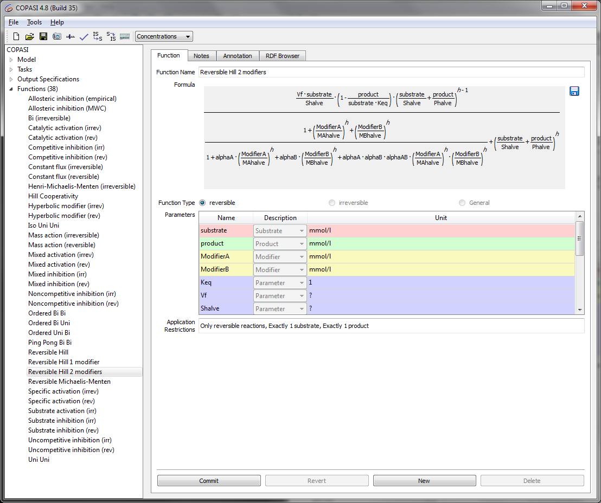Expand the Tasks tree node
Screen dimensions: 601x503
[11, 69]
